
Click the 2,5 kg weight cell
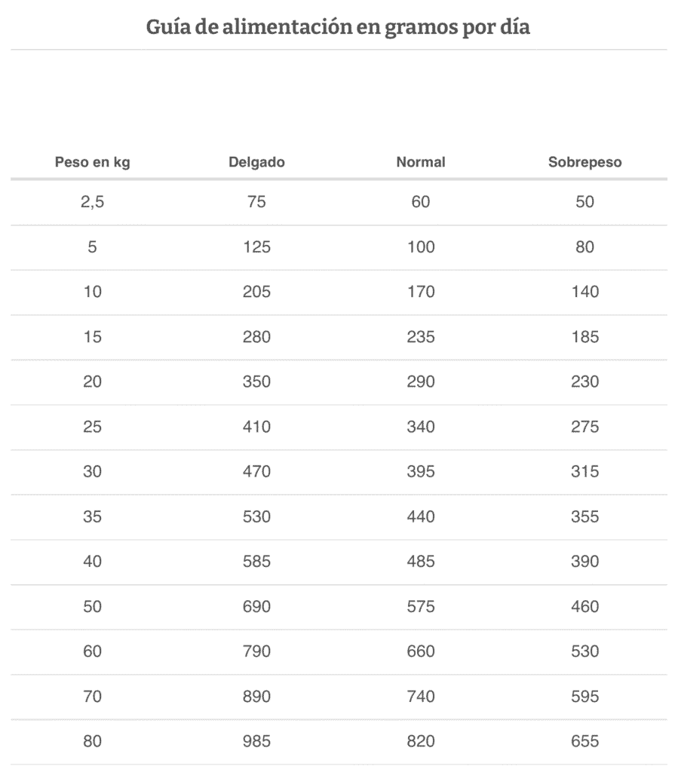click(92, 202)
